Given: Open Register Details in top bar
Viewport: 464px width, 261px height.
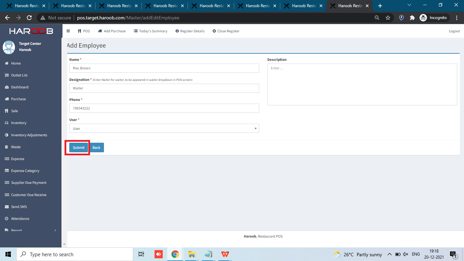Looking at the screenshot, I should click(190, 31).
